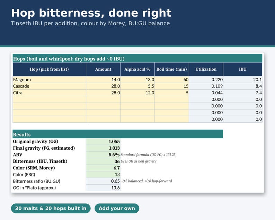Click the '30 malts & 20 hops built in' pill
The height and width of the screenshot is (220, 275).
pyautogui.click(x=51, y=208)
